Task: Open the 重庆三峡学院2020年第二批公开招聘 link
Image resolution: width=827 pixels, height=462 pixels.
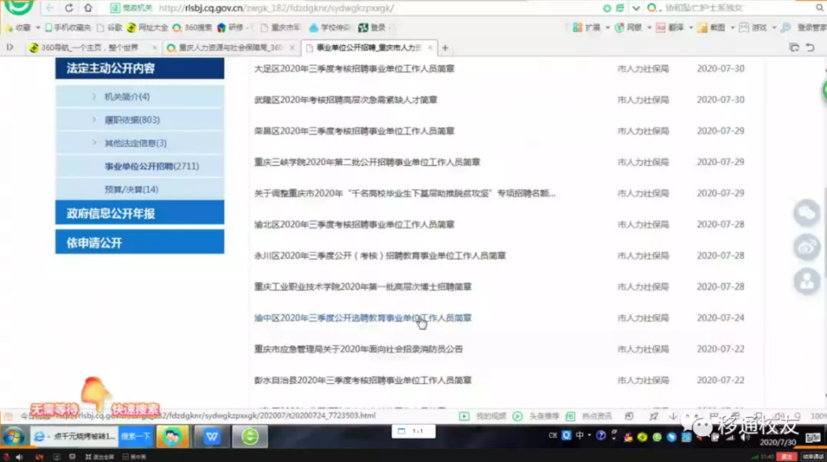Action: pos(367,162)
